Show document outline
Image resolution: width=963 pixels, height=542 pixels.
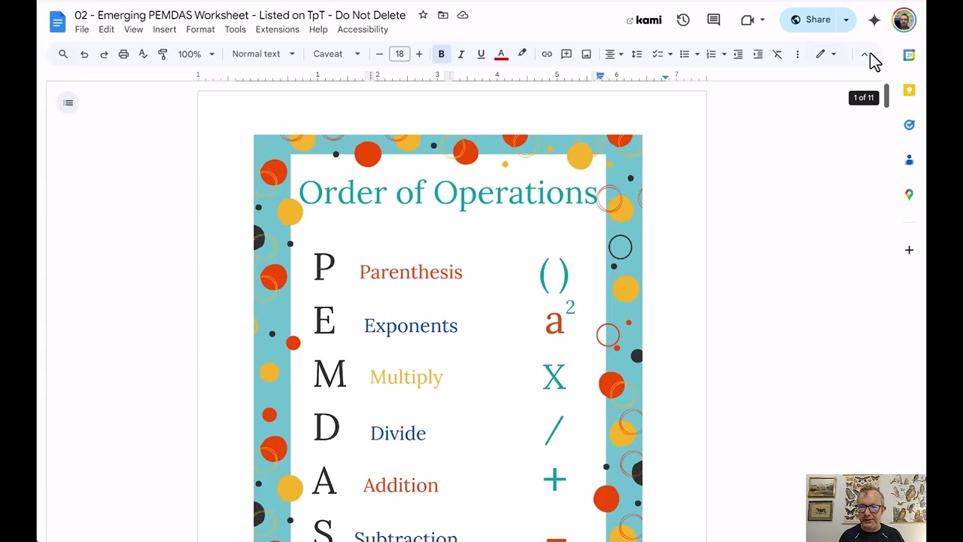[x=68, y=103]
